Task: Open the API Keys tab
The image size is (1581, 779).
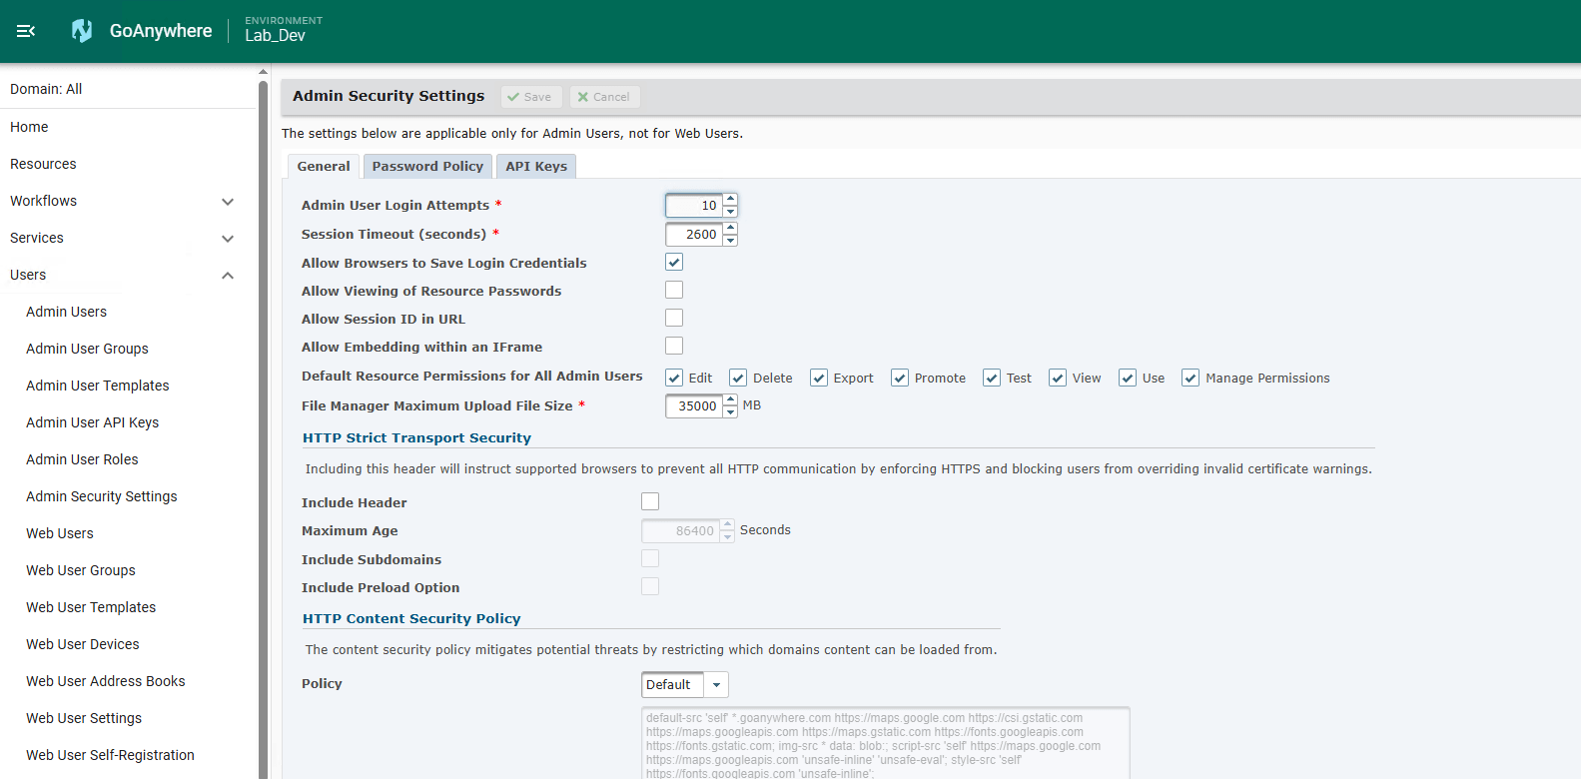Action: [x=536, y=167]
